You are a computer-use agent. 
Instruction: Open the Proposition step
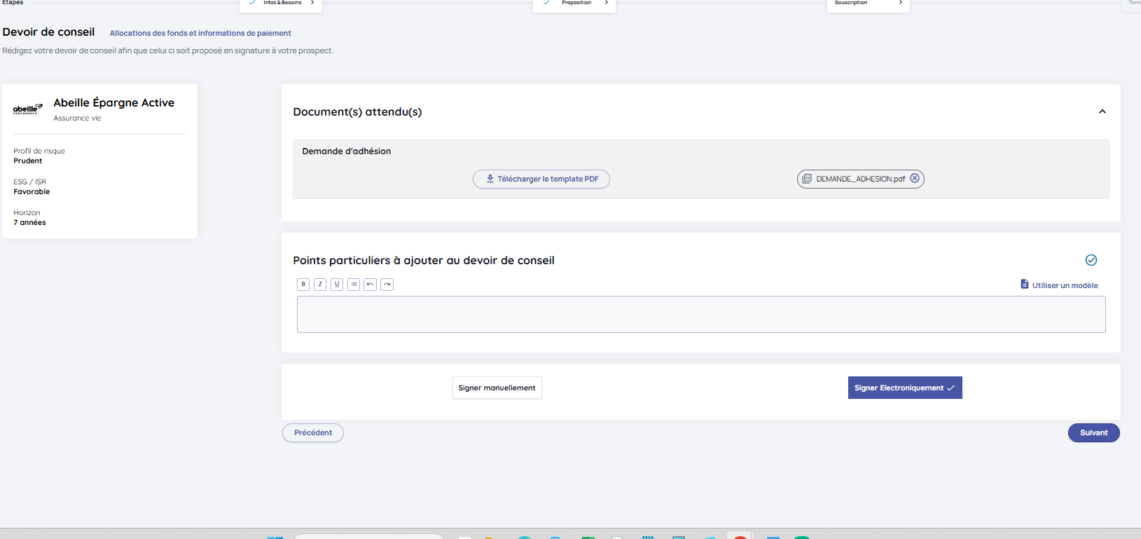pyautogui.click(x=575, y=4)
